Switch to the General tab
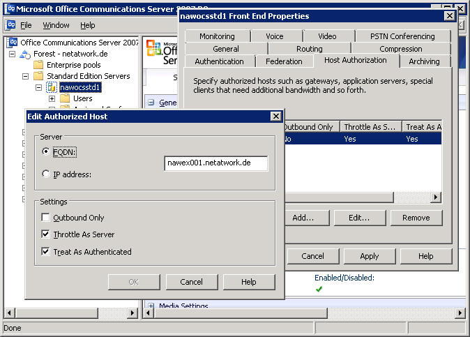470x337 pixels. [226, 49]
